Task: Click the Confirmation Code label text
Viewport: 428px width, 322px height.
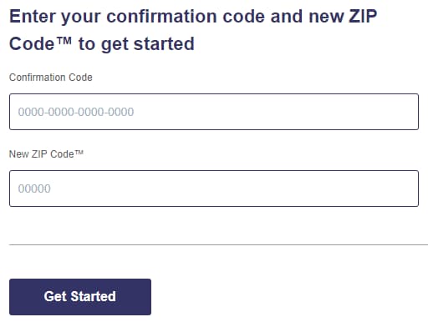Action: tap(51, 78)
